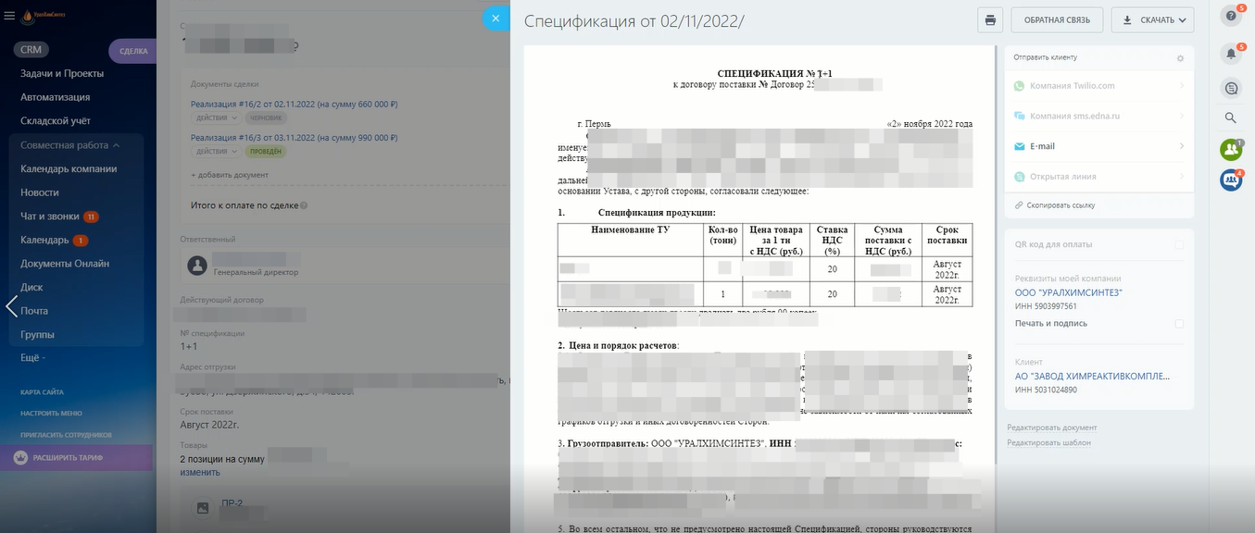The width and height of the screenshot is (1255, 533).
Task: Click the chain link icon for copying link
Action: pos(1019,205)
